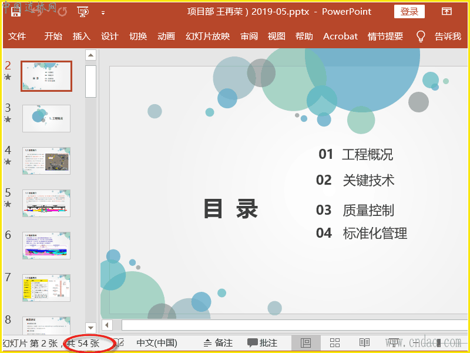Select slide 7 thumbnail

click(x=46, y=288)
